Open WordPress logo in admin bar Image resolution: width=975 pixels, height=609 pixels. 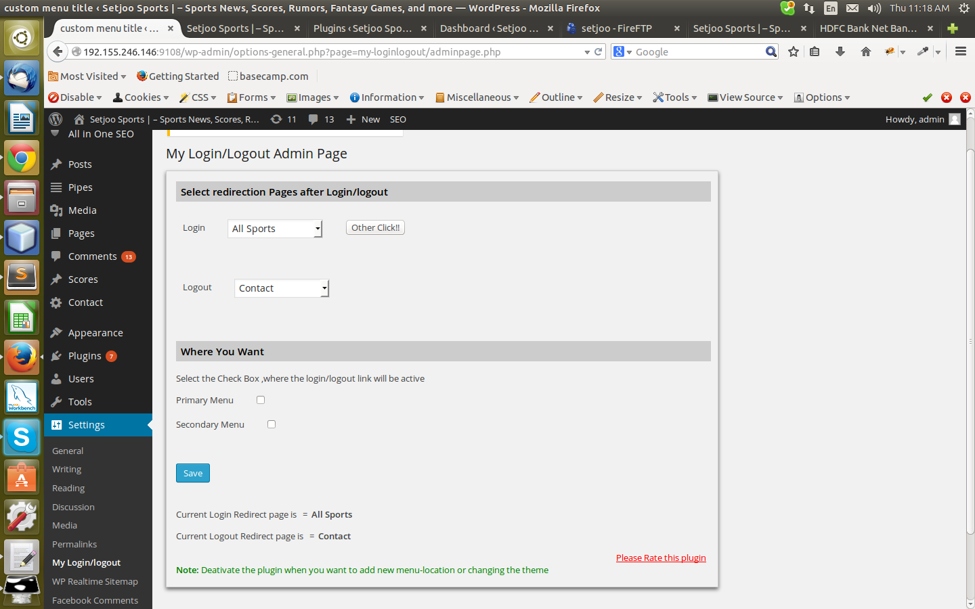coord(56,119)
